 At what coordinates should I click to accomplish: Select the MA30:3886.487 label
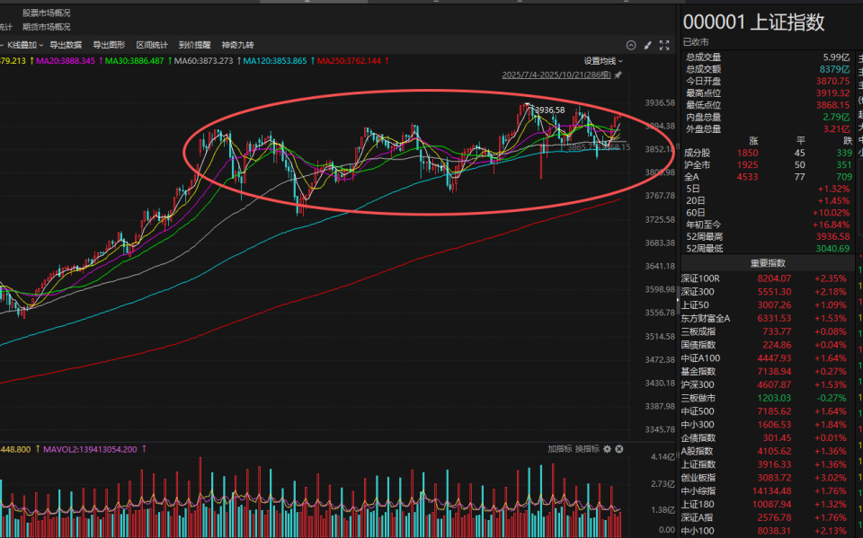point(134,61)
